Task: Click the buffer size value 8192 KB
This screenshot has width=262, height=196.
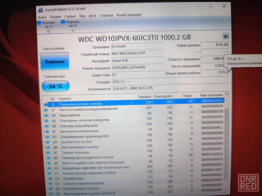Action: click(x=215, y=45)
